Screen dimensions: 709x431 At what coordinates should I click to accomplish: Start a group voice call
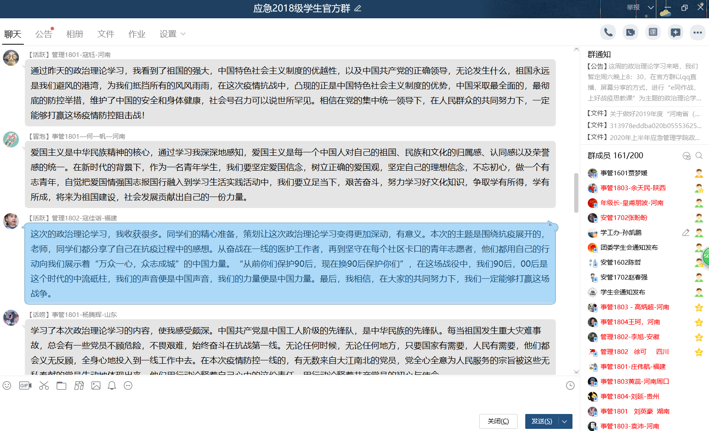pyautogui.click(x=608, y=32)
